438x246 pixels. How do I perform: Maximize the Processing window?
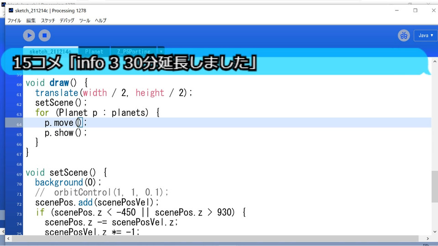[415, 10]
